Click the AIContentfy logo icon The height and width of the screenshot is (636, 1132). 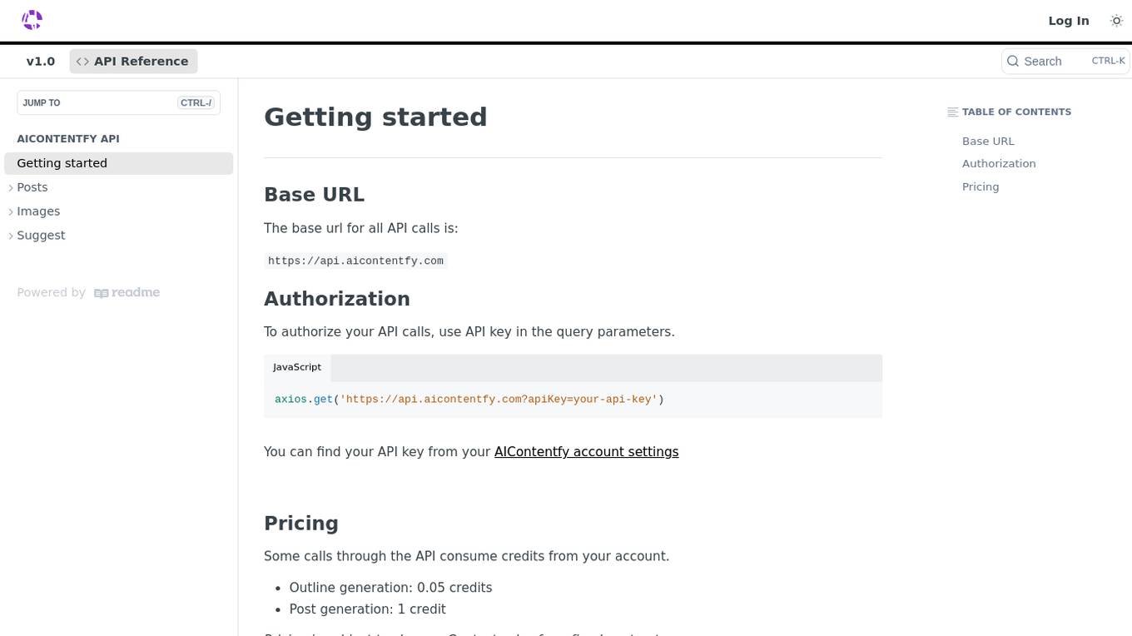point(32,20)
